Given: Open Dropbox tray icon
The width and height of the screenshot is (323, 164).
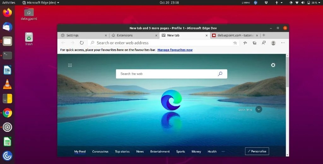Looking at the screenshot, I should 266,3.
